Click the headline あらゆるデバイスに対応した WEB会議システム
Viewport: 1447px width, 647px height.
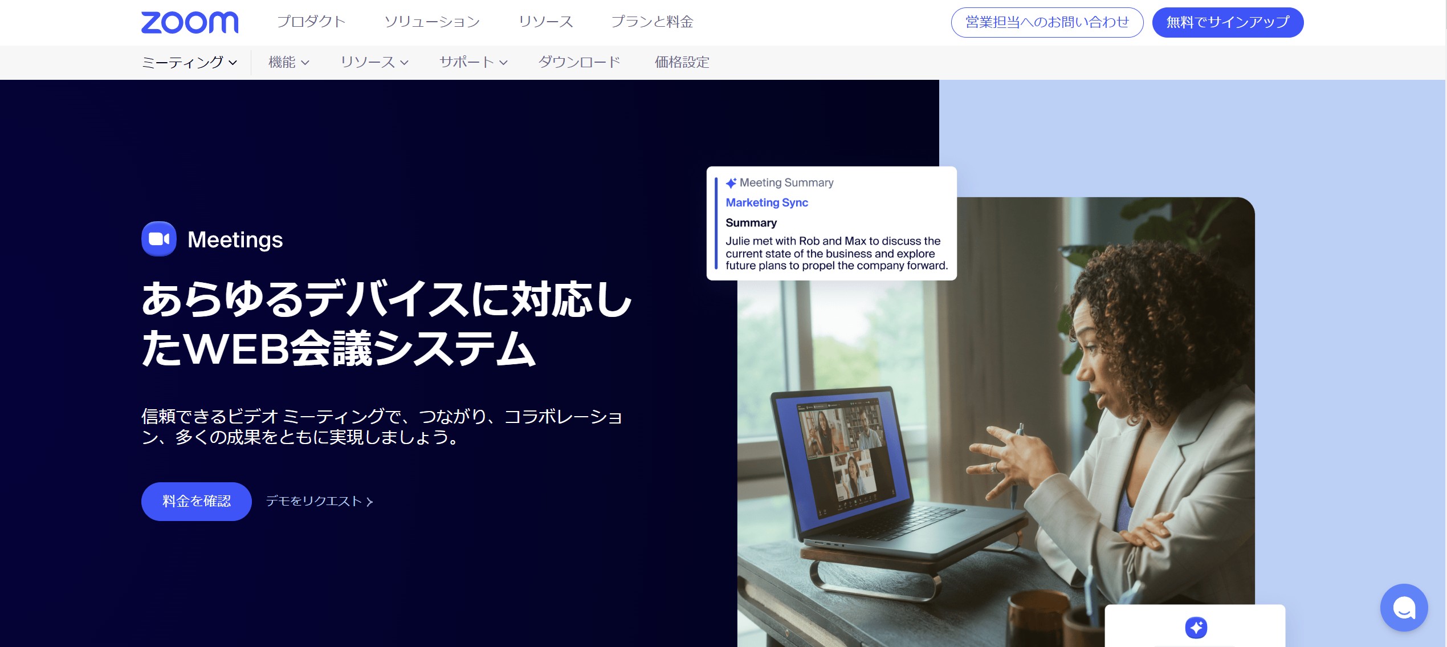[x=386, y=323]
